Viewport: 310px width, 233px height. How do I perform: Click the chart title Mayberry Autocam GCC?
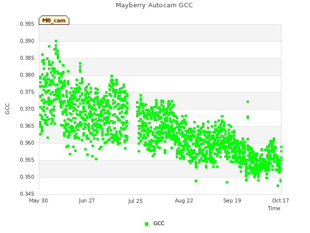[154, 5]
